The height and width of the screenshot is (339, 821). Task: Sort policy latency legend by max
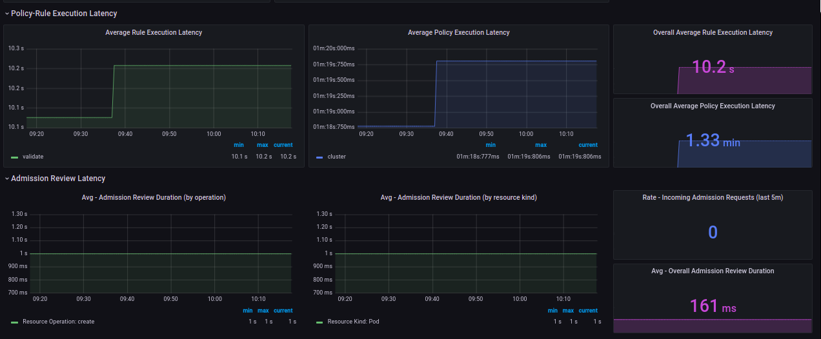[541, 145]
